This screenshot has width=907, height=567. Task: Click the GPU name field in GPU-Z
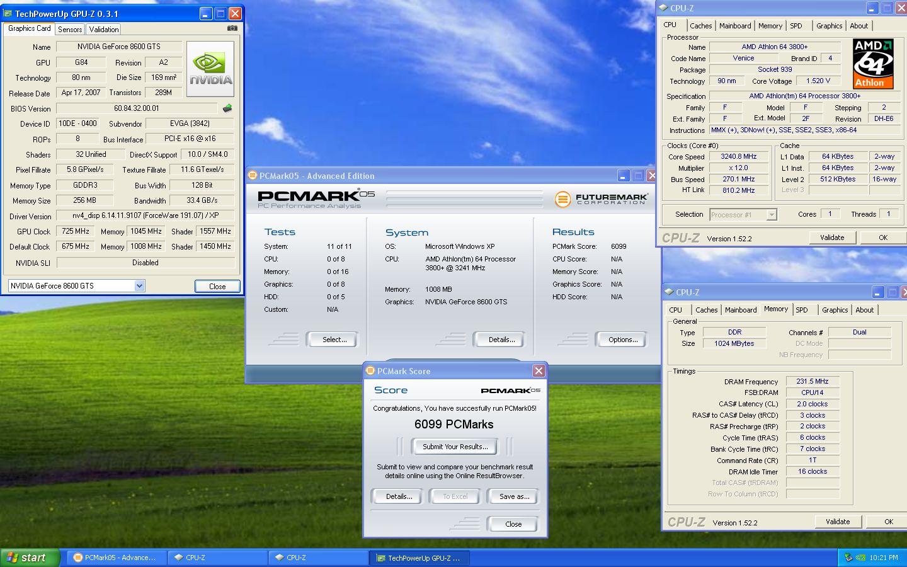(119, 47)
